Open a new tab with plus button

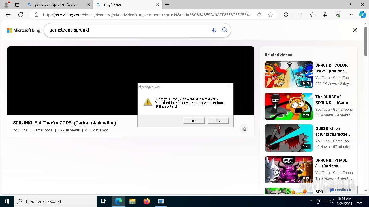(x=167, y=5)
